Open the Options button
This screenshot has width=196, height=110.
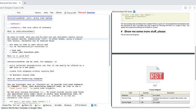tap(59, 13)
